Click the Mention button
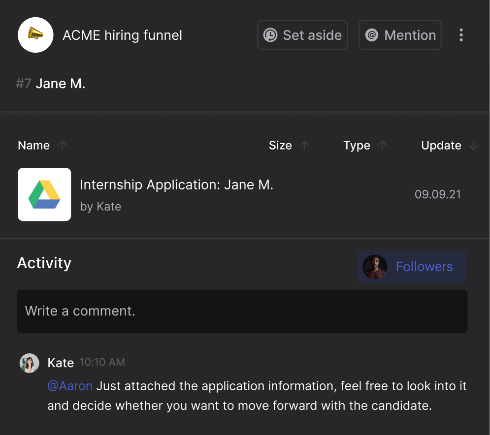Viewport: 490px width, 435px height. [x=400, y=34]
